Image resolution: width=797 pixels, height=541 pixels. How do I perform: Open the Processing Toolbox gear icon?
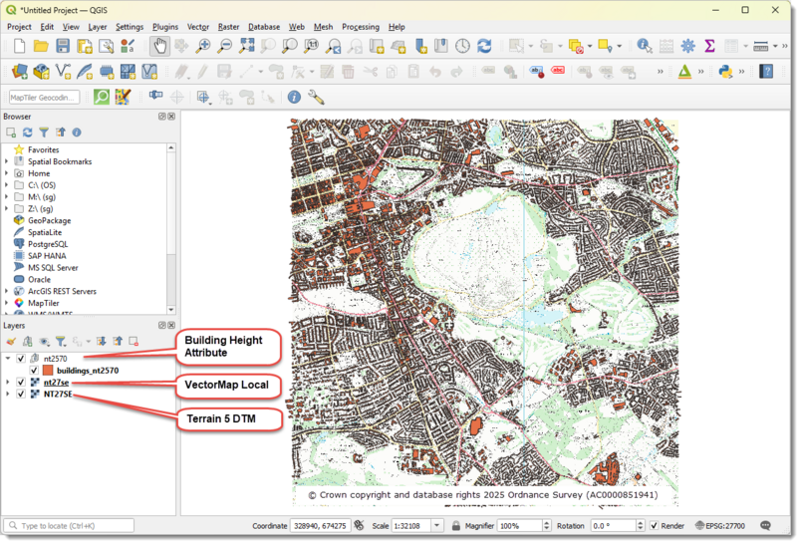[x=687, y=46]
